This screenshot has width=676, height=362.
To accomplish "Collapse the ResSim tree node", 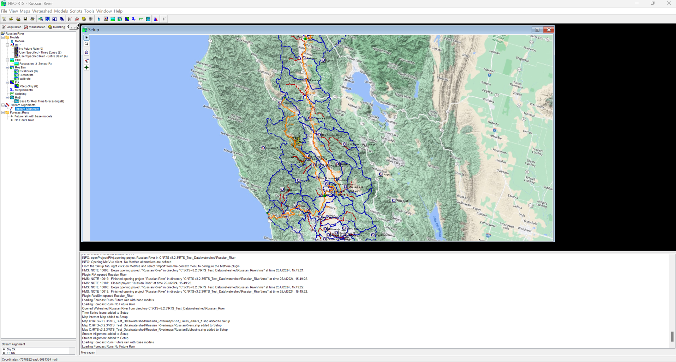I will pos(7,67).
